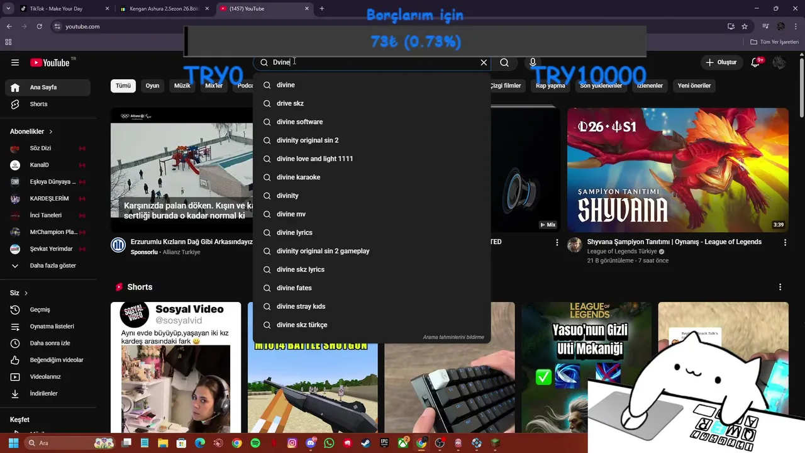Open Söz Dizi channel
The height and width of the screenshot is (453, 805).
[x=48, y=148]
